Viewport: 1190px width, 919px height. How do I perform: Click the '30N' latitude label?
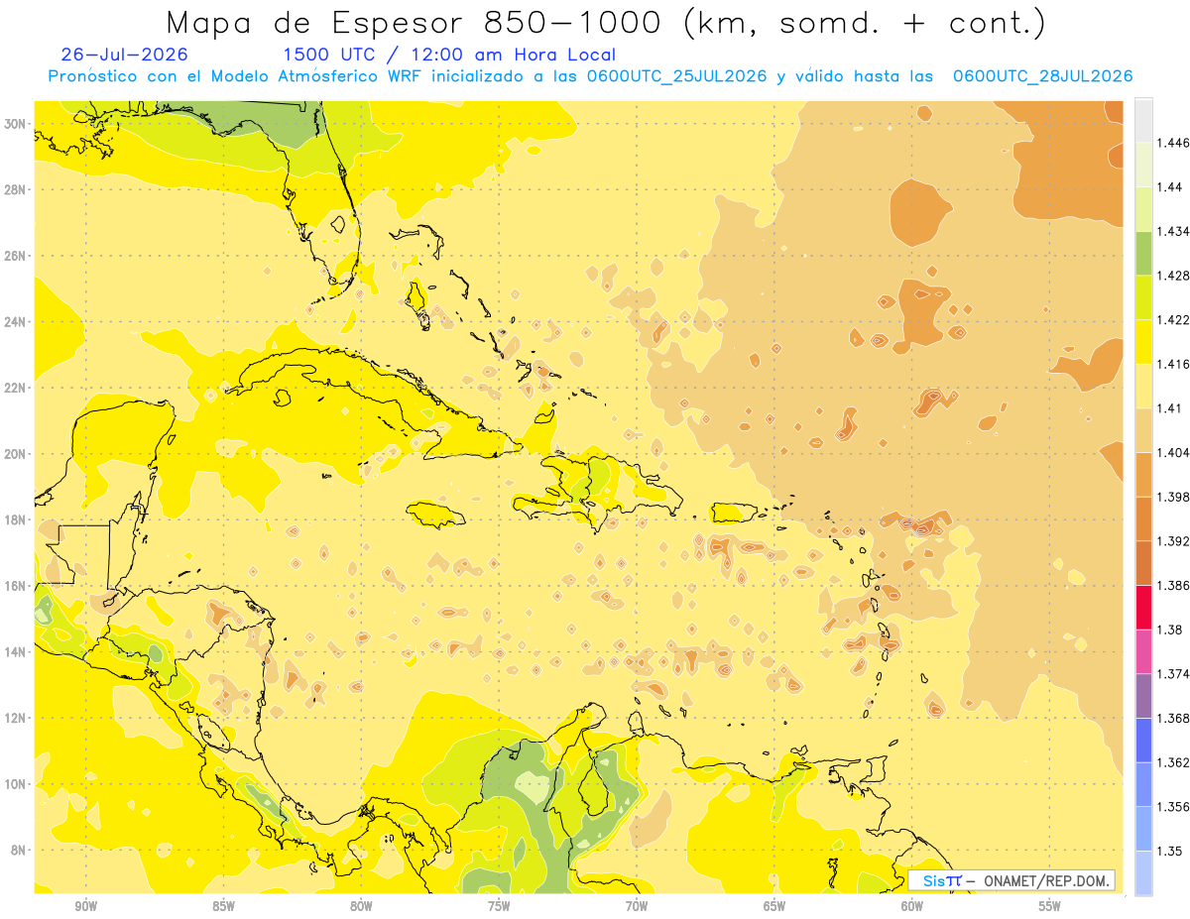tap(15, 124)
